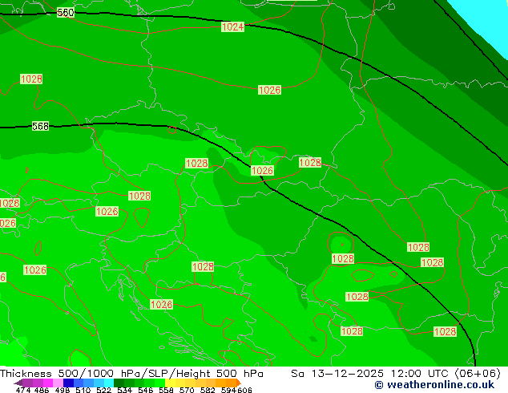Screen dimensions: 508x393
Task: Click the legend value 546
Action: [146, 390]
